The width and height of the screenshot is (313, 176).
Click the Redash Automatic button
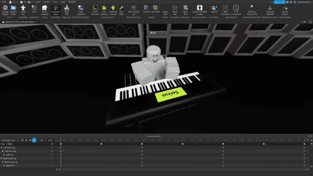click(x=156, y=9)
